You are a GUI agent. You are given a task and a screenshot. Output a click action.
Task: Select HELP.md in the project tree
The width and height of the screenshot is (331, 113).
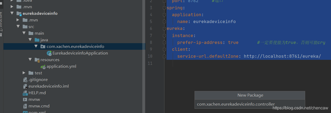pos(37,93)
